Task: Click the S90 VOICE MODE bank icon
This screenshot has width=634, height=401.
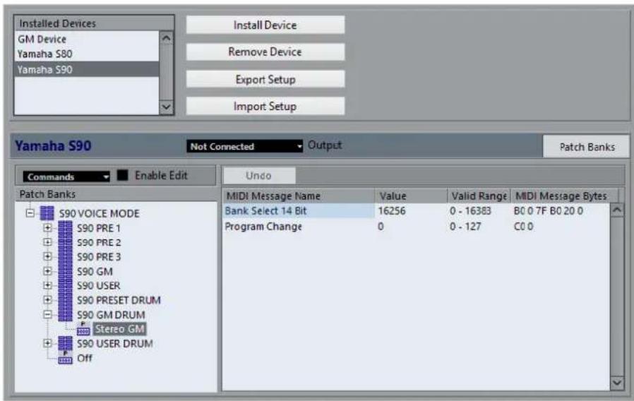Action: pyautogui.click(x=47, y=213)
